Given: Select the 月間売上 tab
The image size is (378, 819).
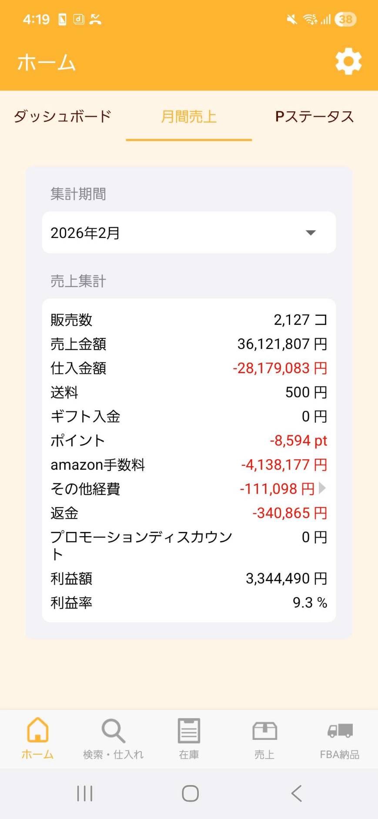Looking at the screenshot, I should click(189, 117).
